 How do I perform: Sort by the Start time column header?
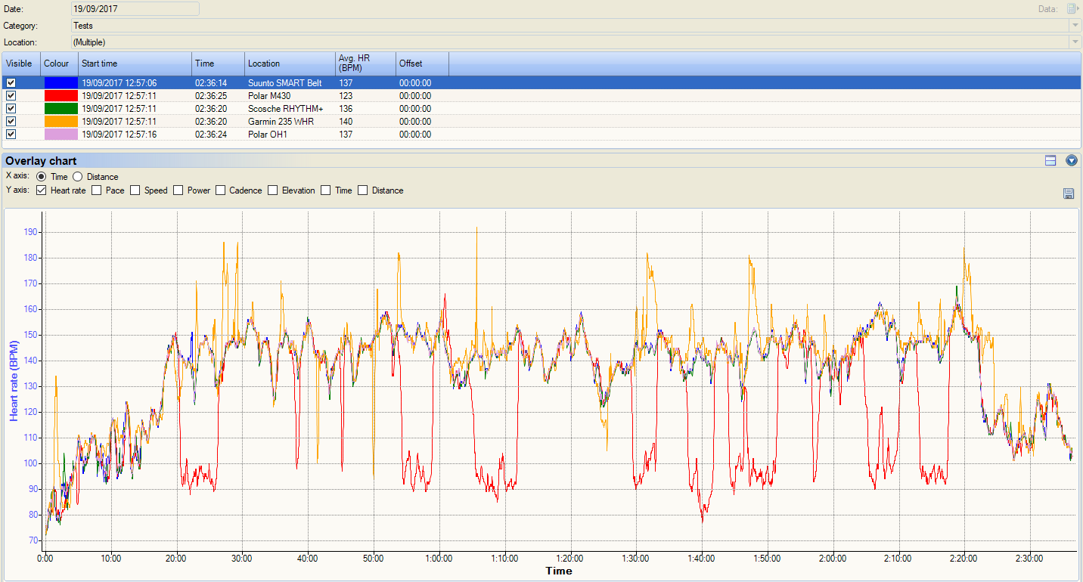click(x=135, y=63)
